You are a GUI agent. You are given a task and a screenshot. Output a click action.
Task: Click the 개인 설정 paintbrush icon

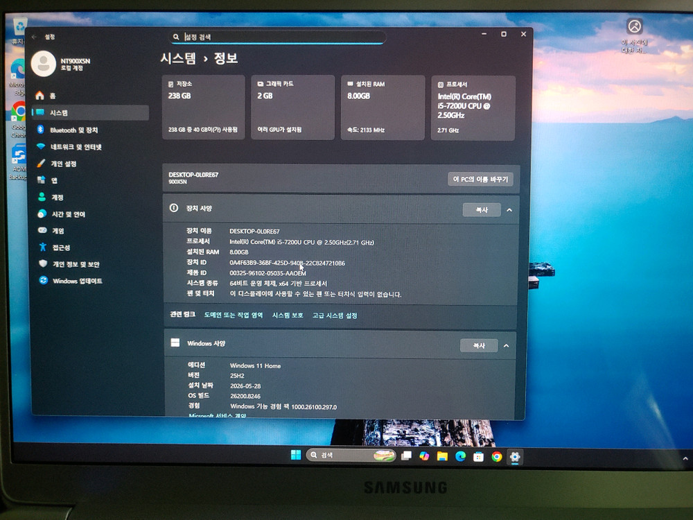click(41, 163)
